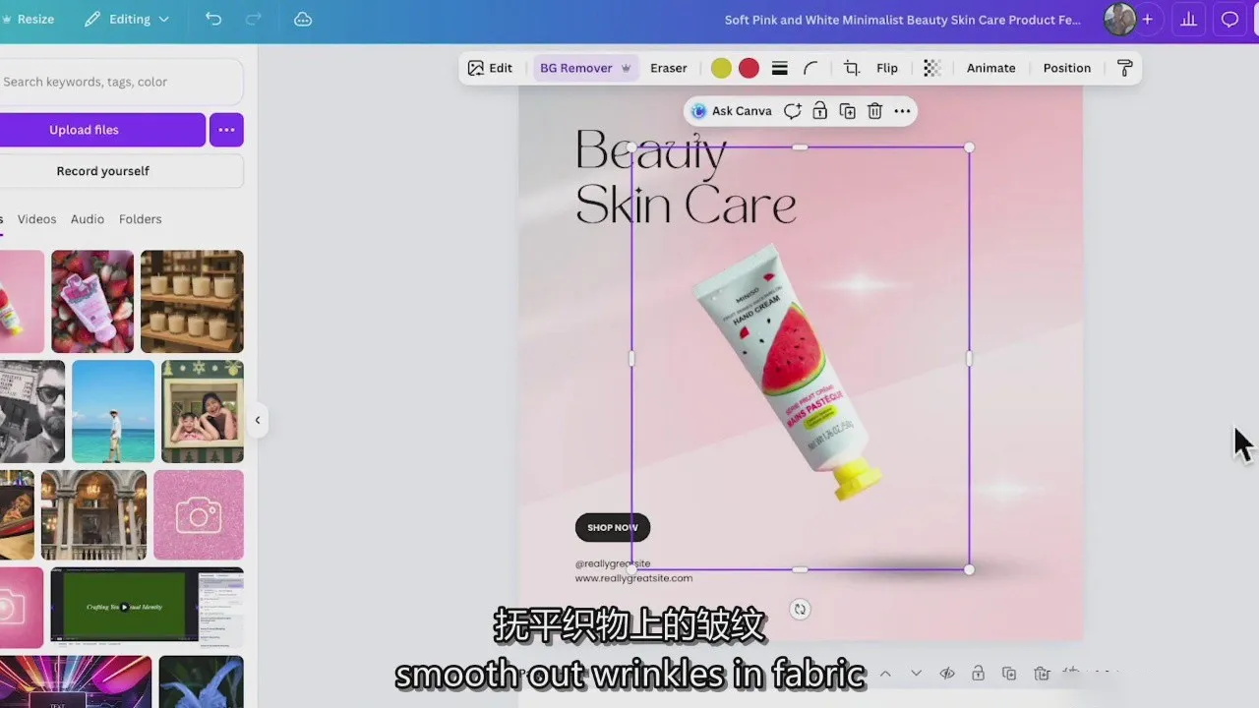Move page down with the down chevron

click(x=916, y=674)
